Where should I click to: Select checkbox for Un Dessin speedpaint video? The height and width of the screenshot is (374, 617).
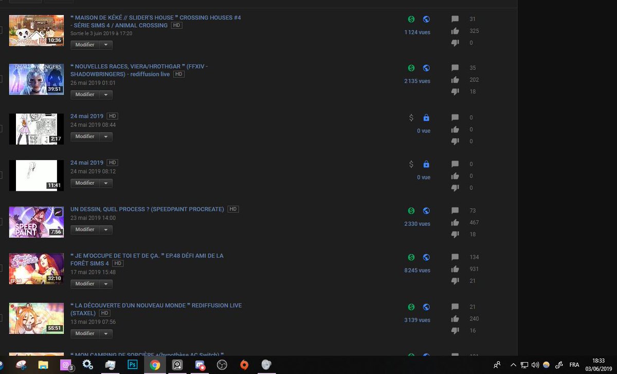pos(1,222)
